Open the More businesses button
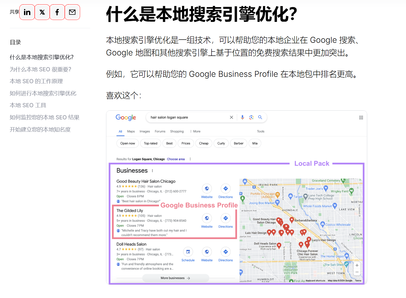 coord(176,278)
